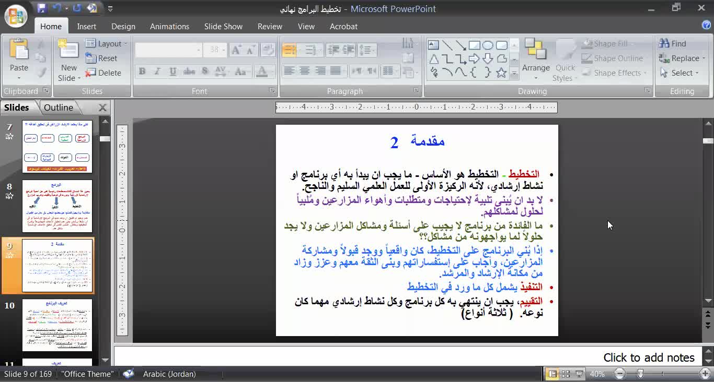This screenshot has height=382, width=714.
Task: Switch to the Animations tab
Action: pos(169,27)
